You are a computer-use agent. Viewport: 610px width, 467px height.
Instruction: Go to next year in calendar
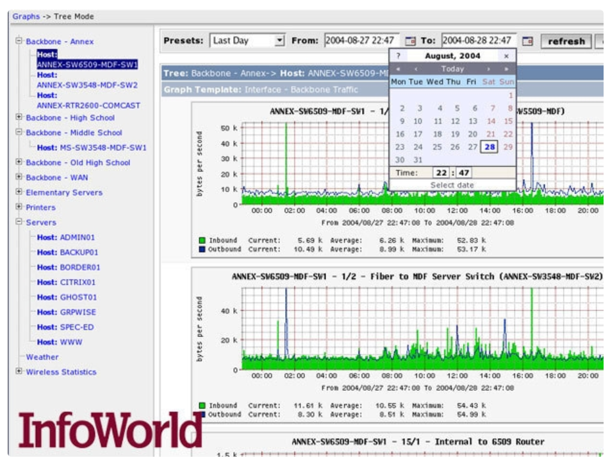tap(506, 68)
